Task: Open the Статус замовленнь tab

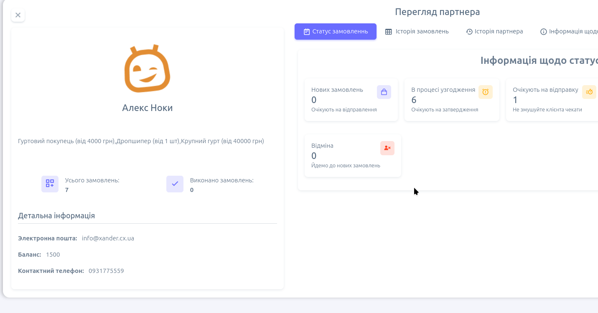Action: [335, 31]
